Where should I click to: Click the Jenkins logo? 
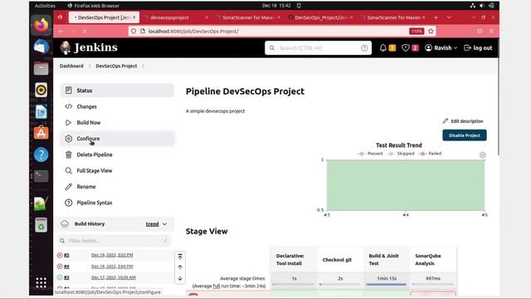click(89, 47)
